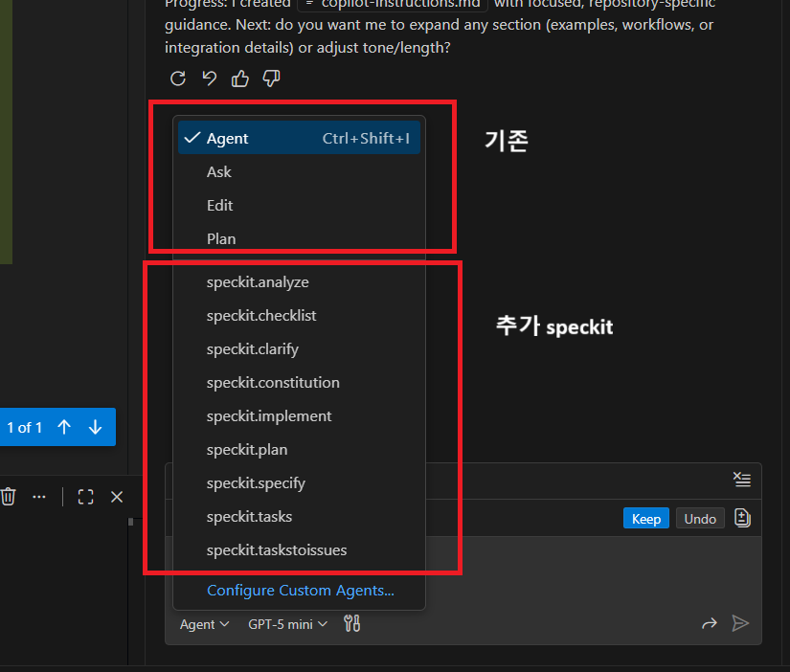Maximize the panel with the bracket icon

point(85,497)
